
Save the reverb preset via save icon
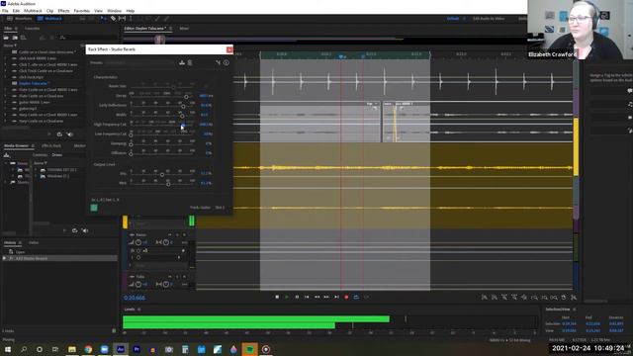[x=182, y=62]
